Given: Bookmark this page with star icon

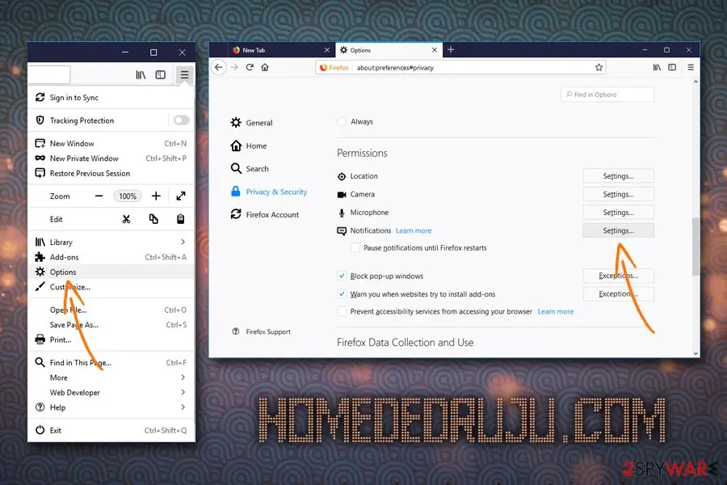Looking at the screenshot, I should (x=599, y=68).
